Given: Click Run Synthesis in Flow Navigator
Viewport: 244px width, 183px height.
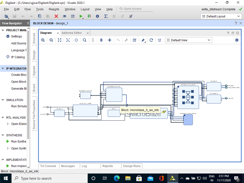Looking at the screenshot, I should [18, 141].
